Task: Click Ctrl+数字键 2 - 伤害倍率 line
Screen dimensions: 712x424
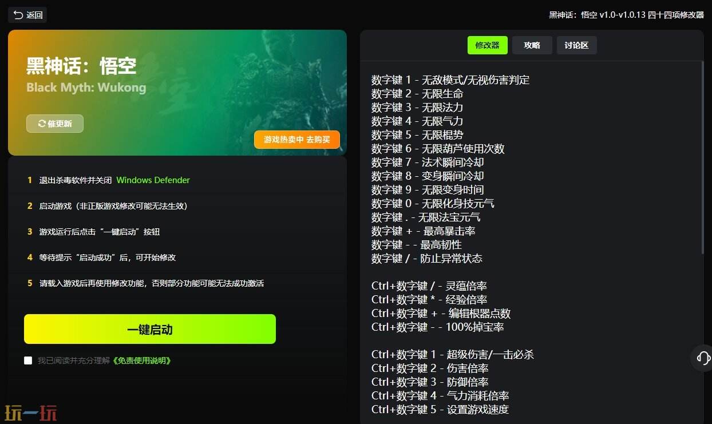Action: (x=430, y=368)
